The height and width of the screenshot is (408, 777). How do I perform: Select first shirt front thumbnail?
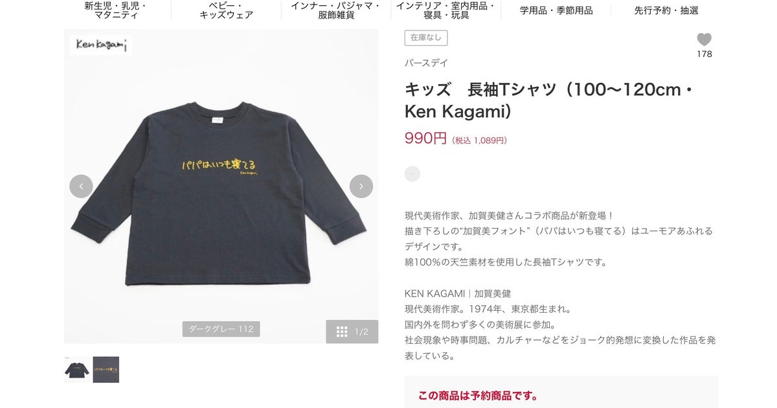[x=77, y=370]
